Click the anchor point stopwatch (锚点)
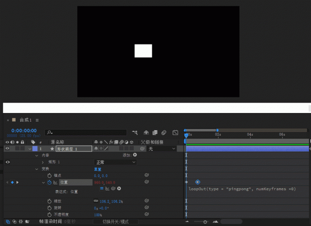This screenshot has height=226, width=311. click(49, 176)
